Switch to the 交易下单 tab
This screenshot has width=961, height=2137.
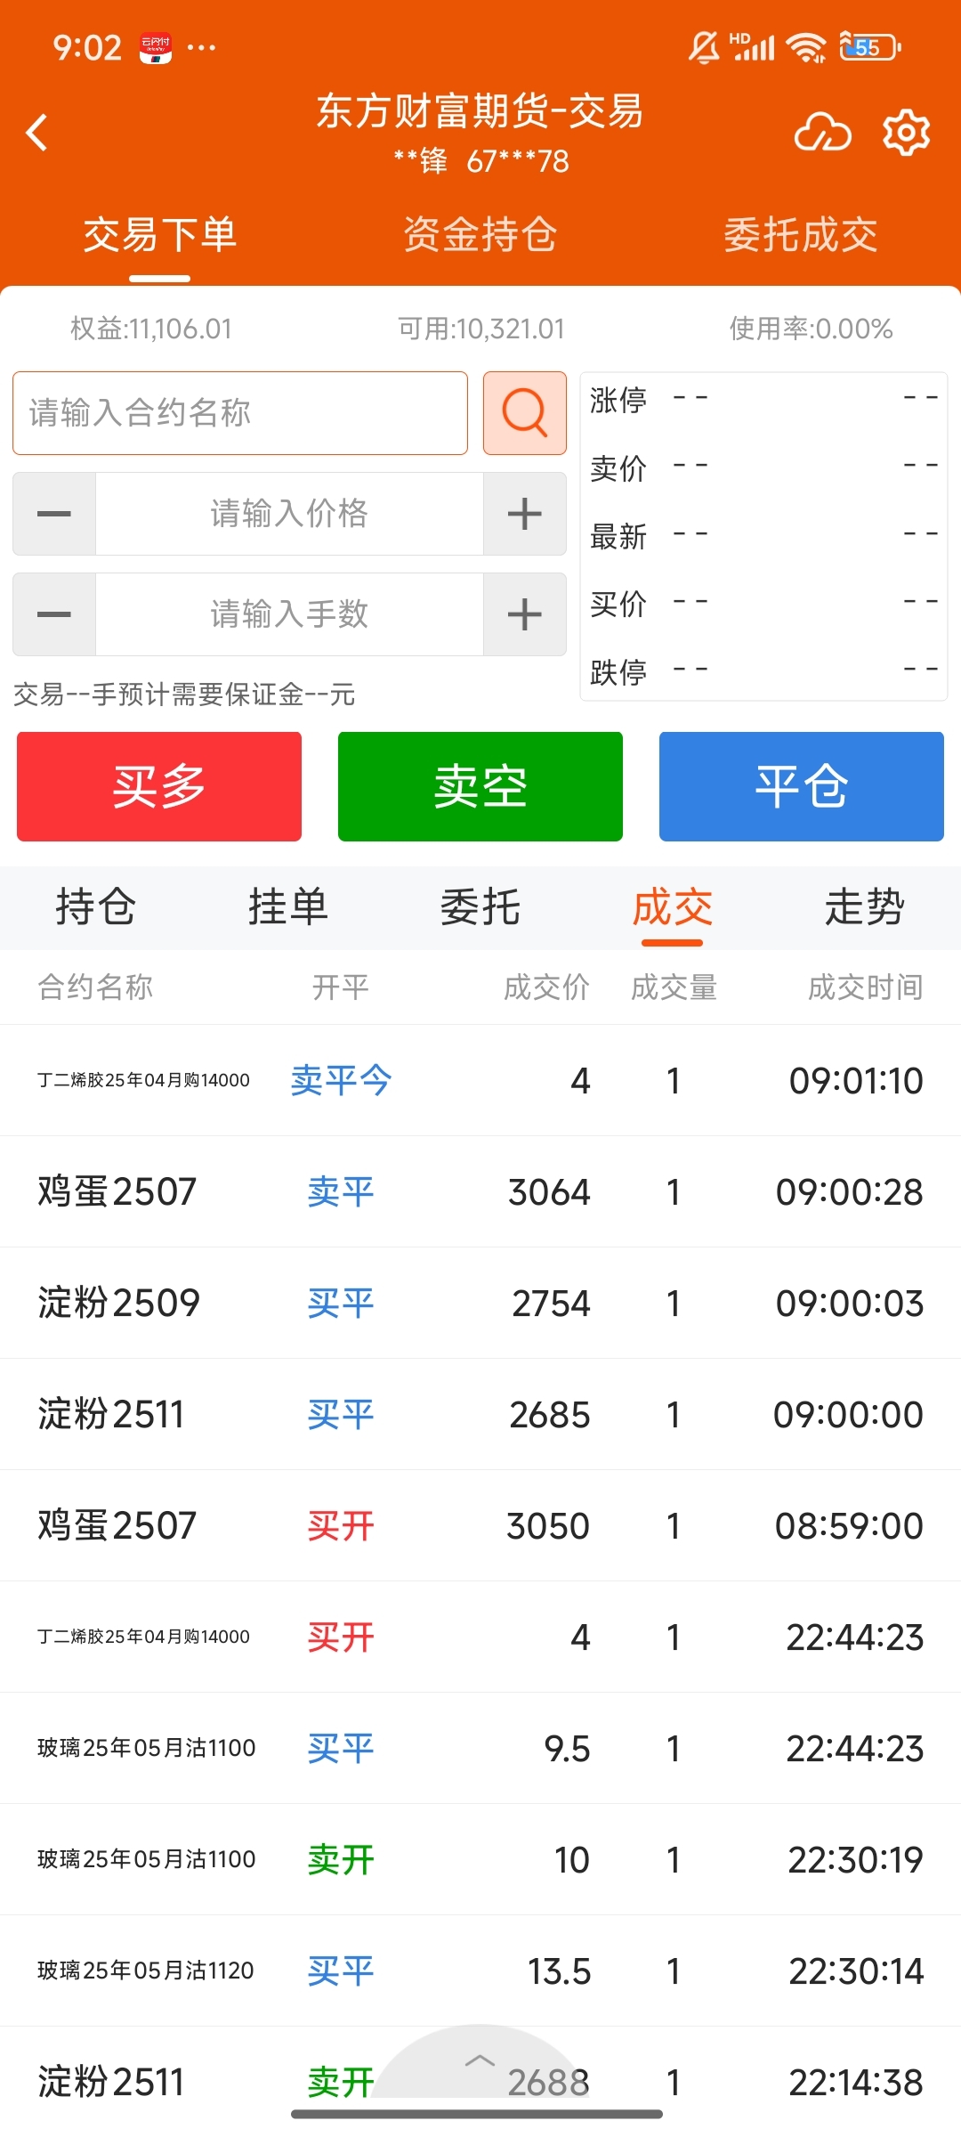point(160,235)
